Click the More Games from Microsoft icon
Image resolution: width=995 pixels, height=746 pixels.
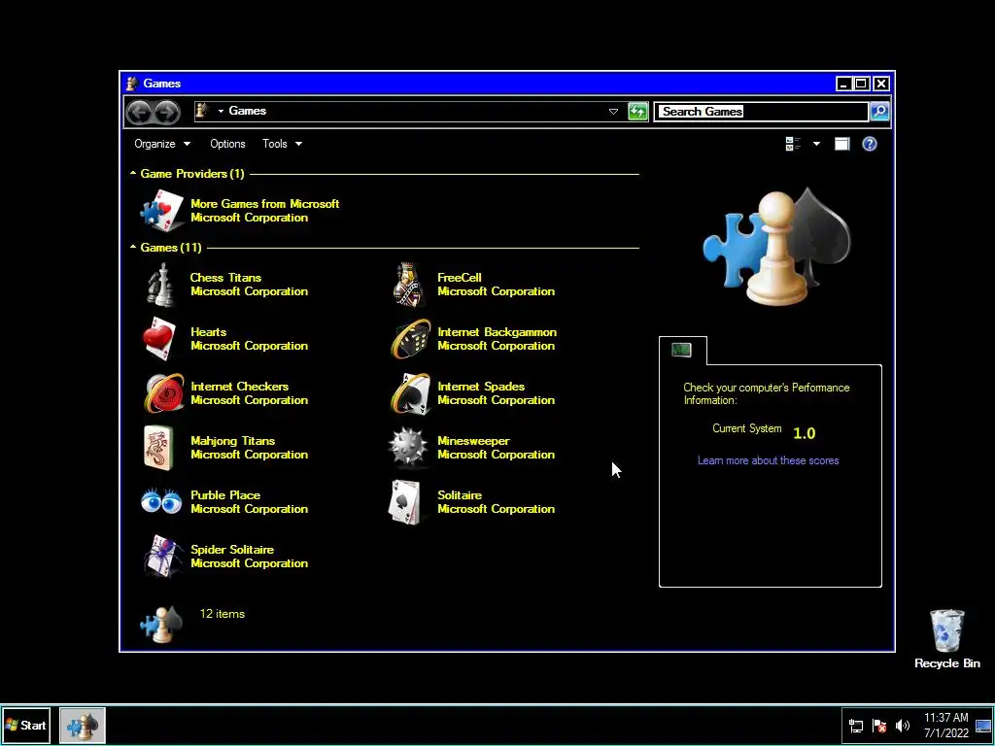[161, 210]
